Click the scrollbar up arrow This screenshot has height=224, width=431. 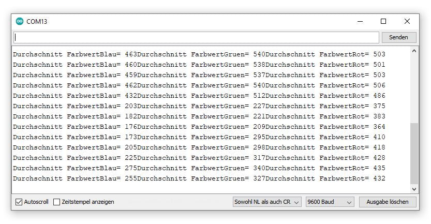(414, 51)
